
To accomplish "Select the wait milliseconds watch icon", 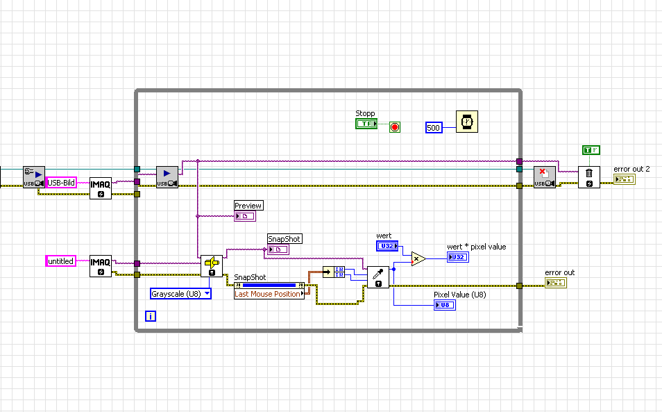I will click(467, 122).
